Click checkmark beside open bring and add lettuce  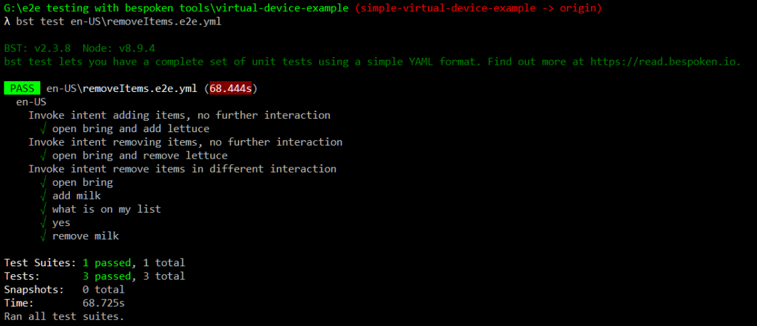click(x=43, y=128)
